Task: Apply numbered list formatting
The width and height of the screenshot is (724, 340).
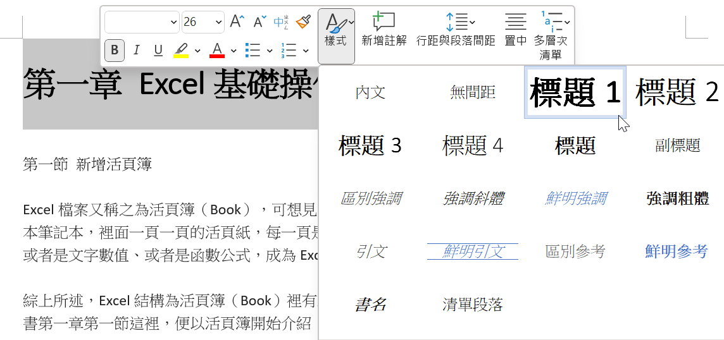Action: 289,51
